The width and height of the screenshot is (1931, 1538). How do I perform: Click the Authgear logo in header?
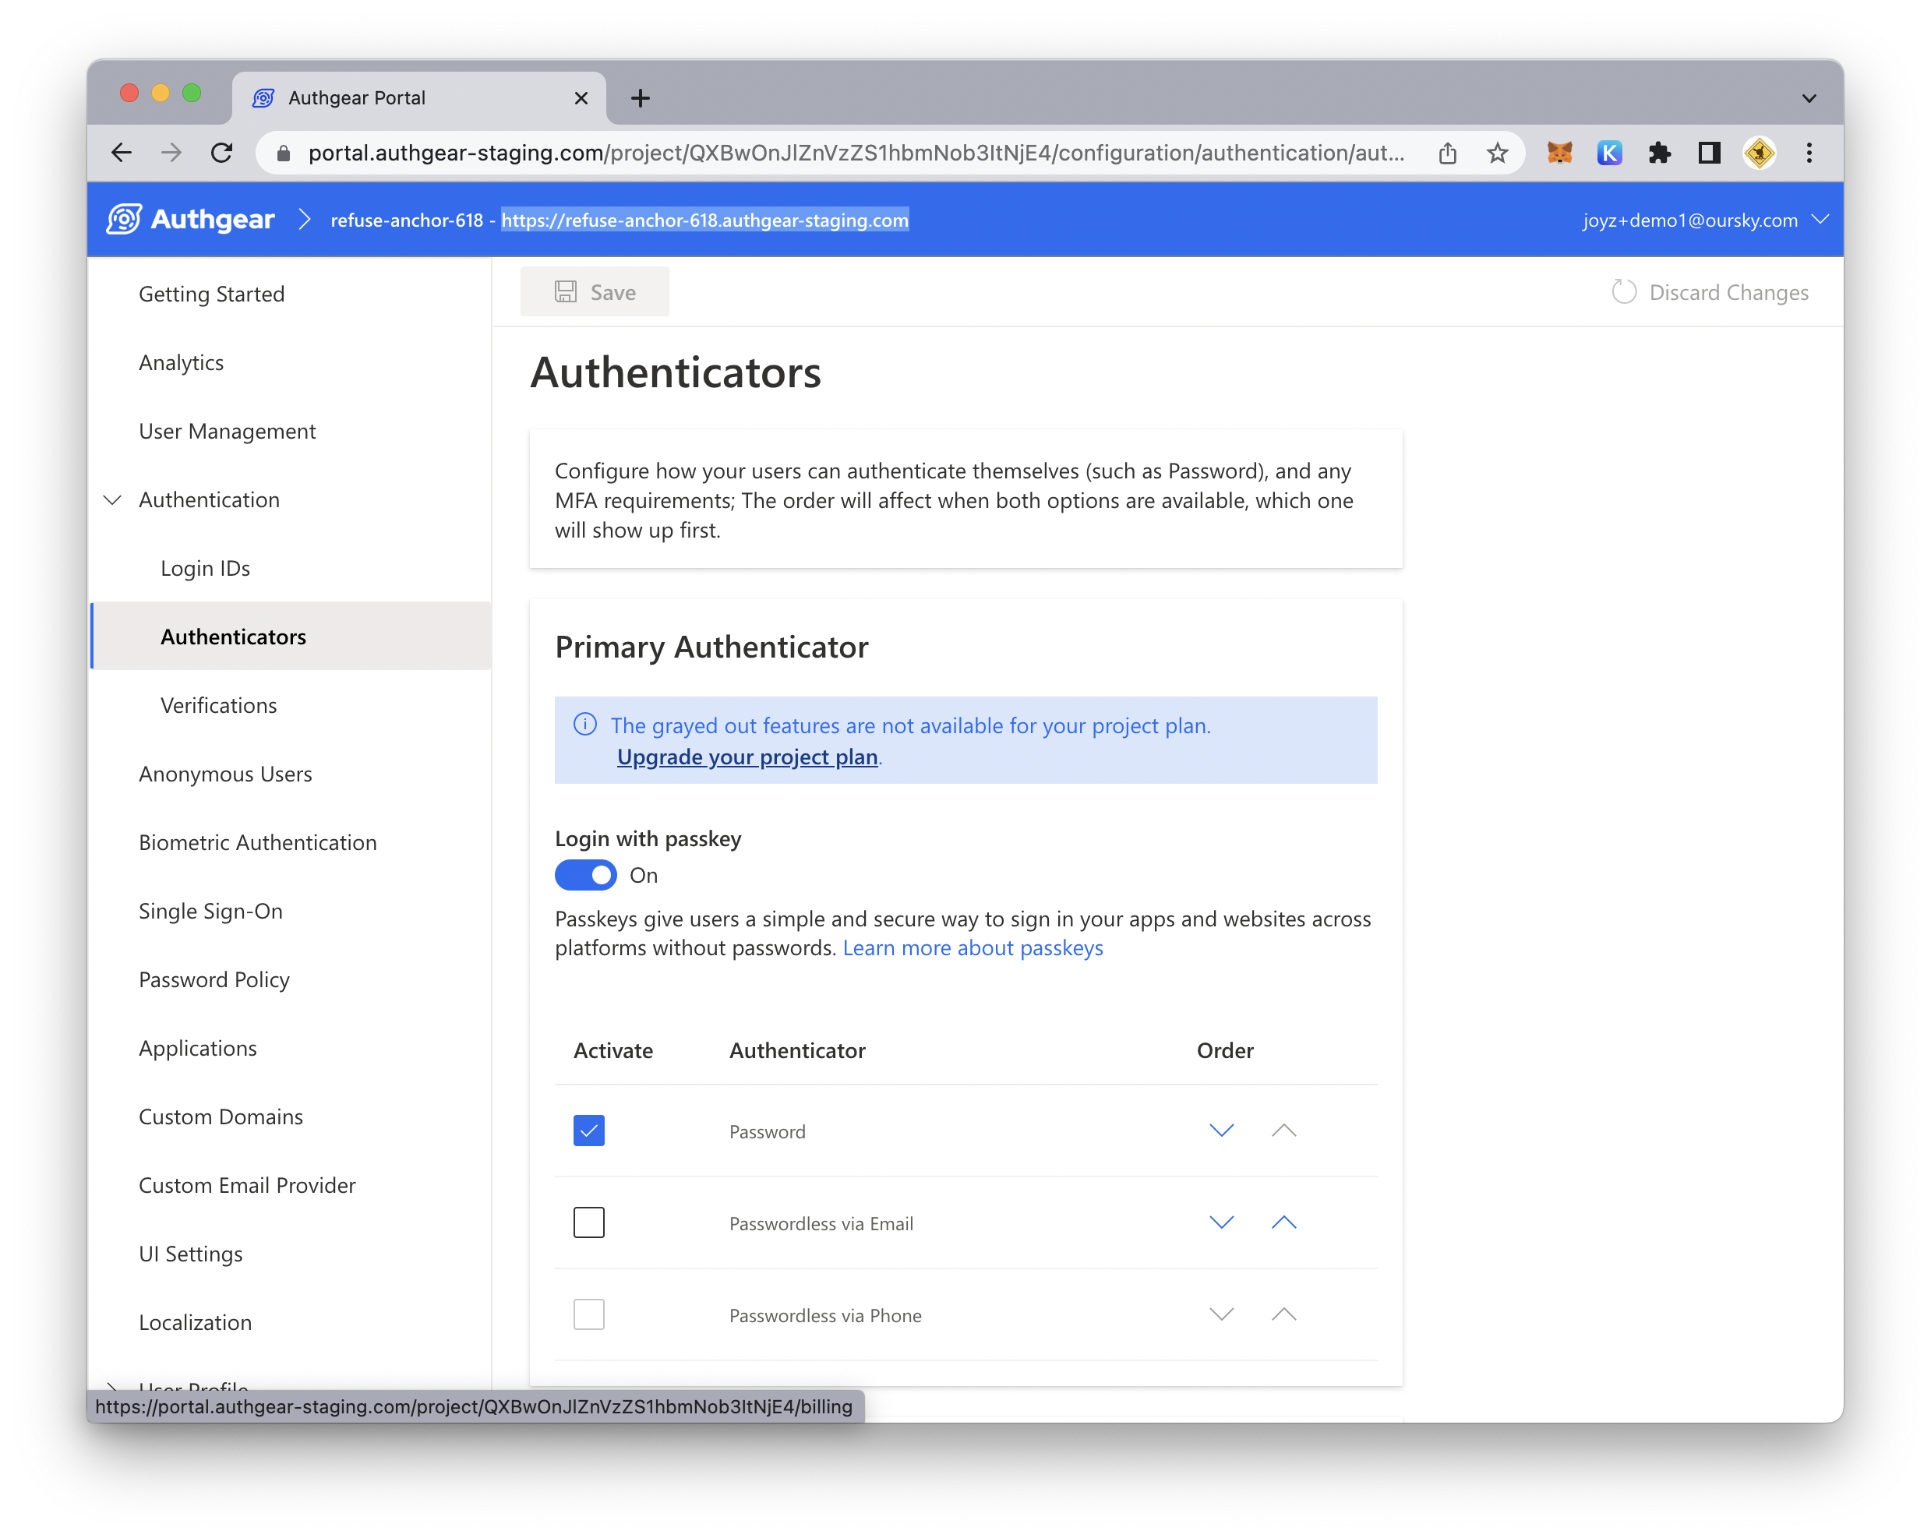point(191,220)
